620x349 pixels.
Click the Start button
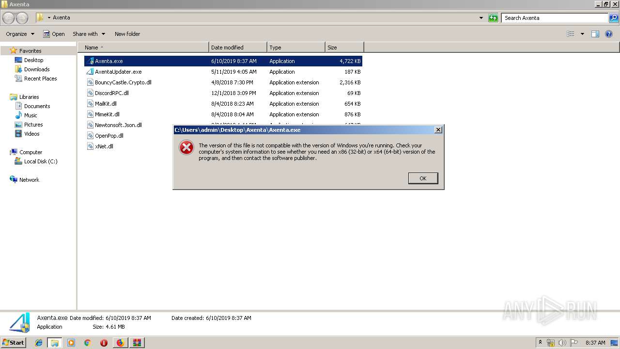14,342
